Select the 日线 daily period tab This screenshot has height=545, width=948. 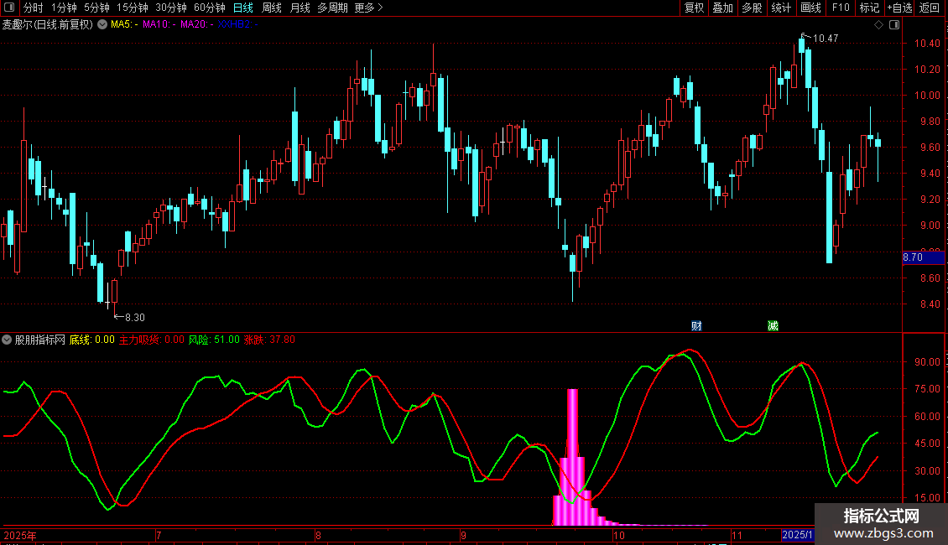tap(243, 8)
